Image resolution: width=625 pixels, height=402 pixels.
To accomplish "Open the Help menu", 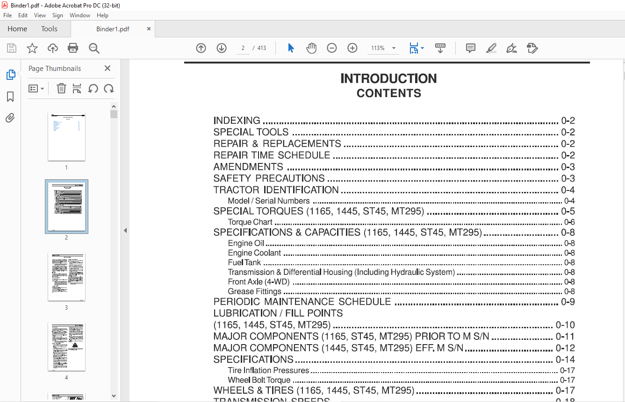I will pos(102,15).
